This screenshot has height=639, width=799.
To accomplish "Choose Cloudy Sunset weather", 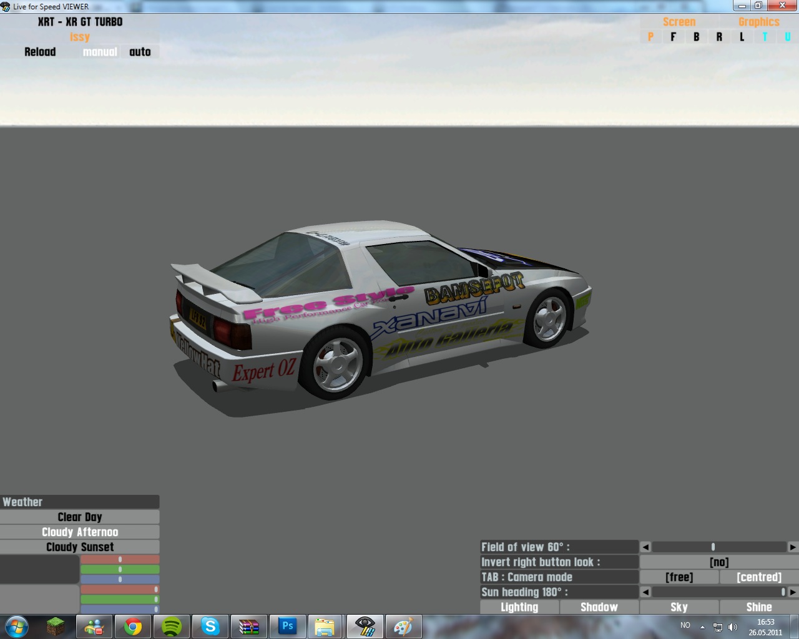I will [x=80, y=547].
